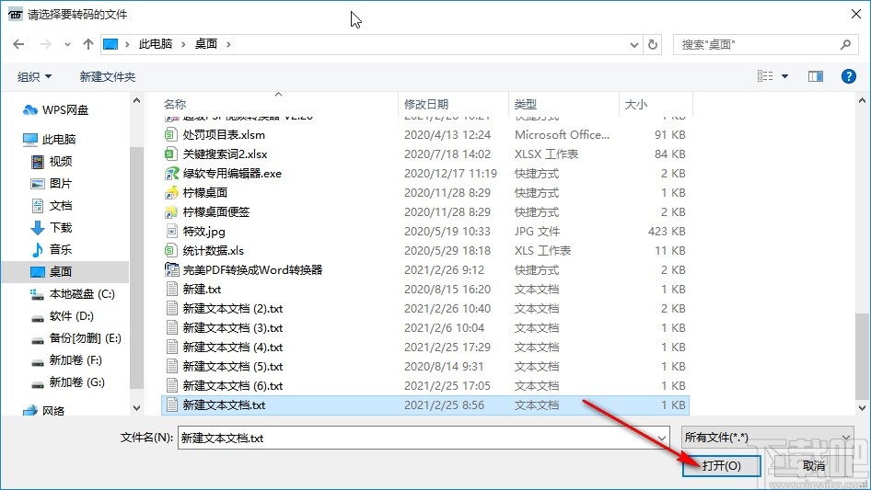Open the view options dropdown arrow
The height and width of the screenshot is (490, 871).
(784, 76)
